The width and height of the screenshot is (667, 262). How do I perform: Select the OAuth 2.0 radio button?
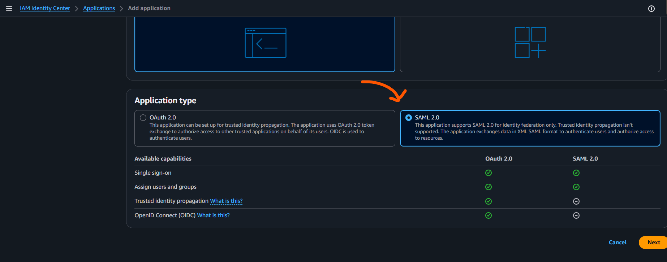coord(143,118)
